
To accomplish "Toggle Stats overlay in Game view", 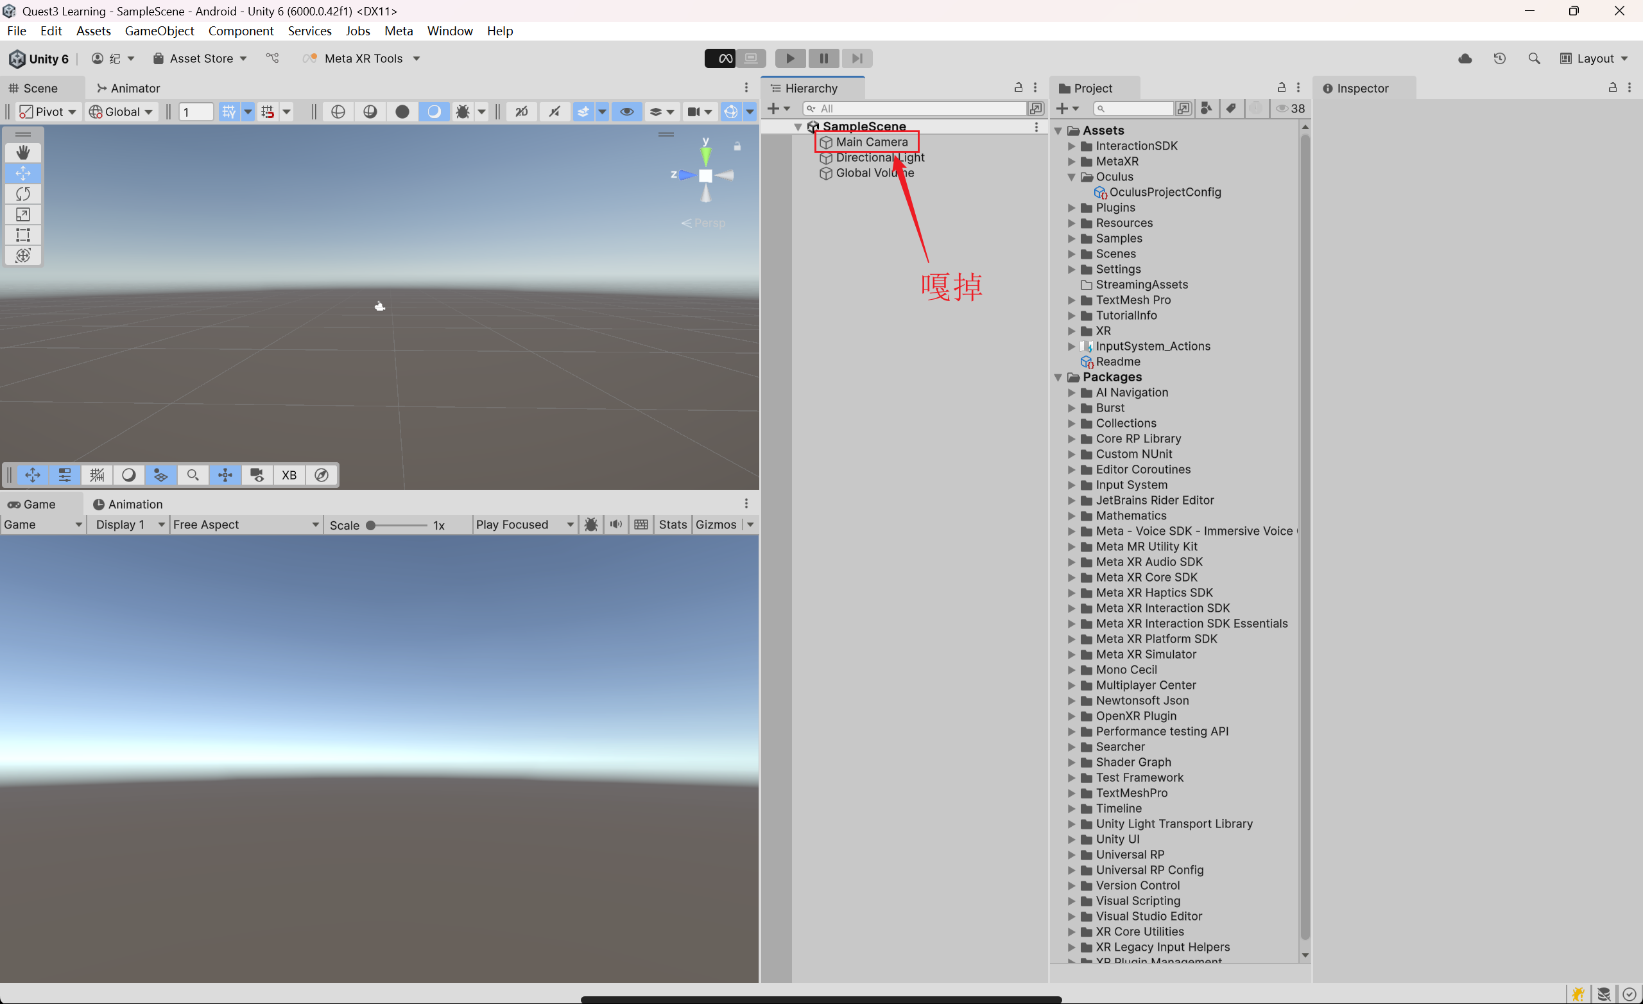I will (672, 525).
